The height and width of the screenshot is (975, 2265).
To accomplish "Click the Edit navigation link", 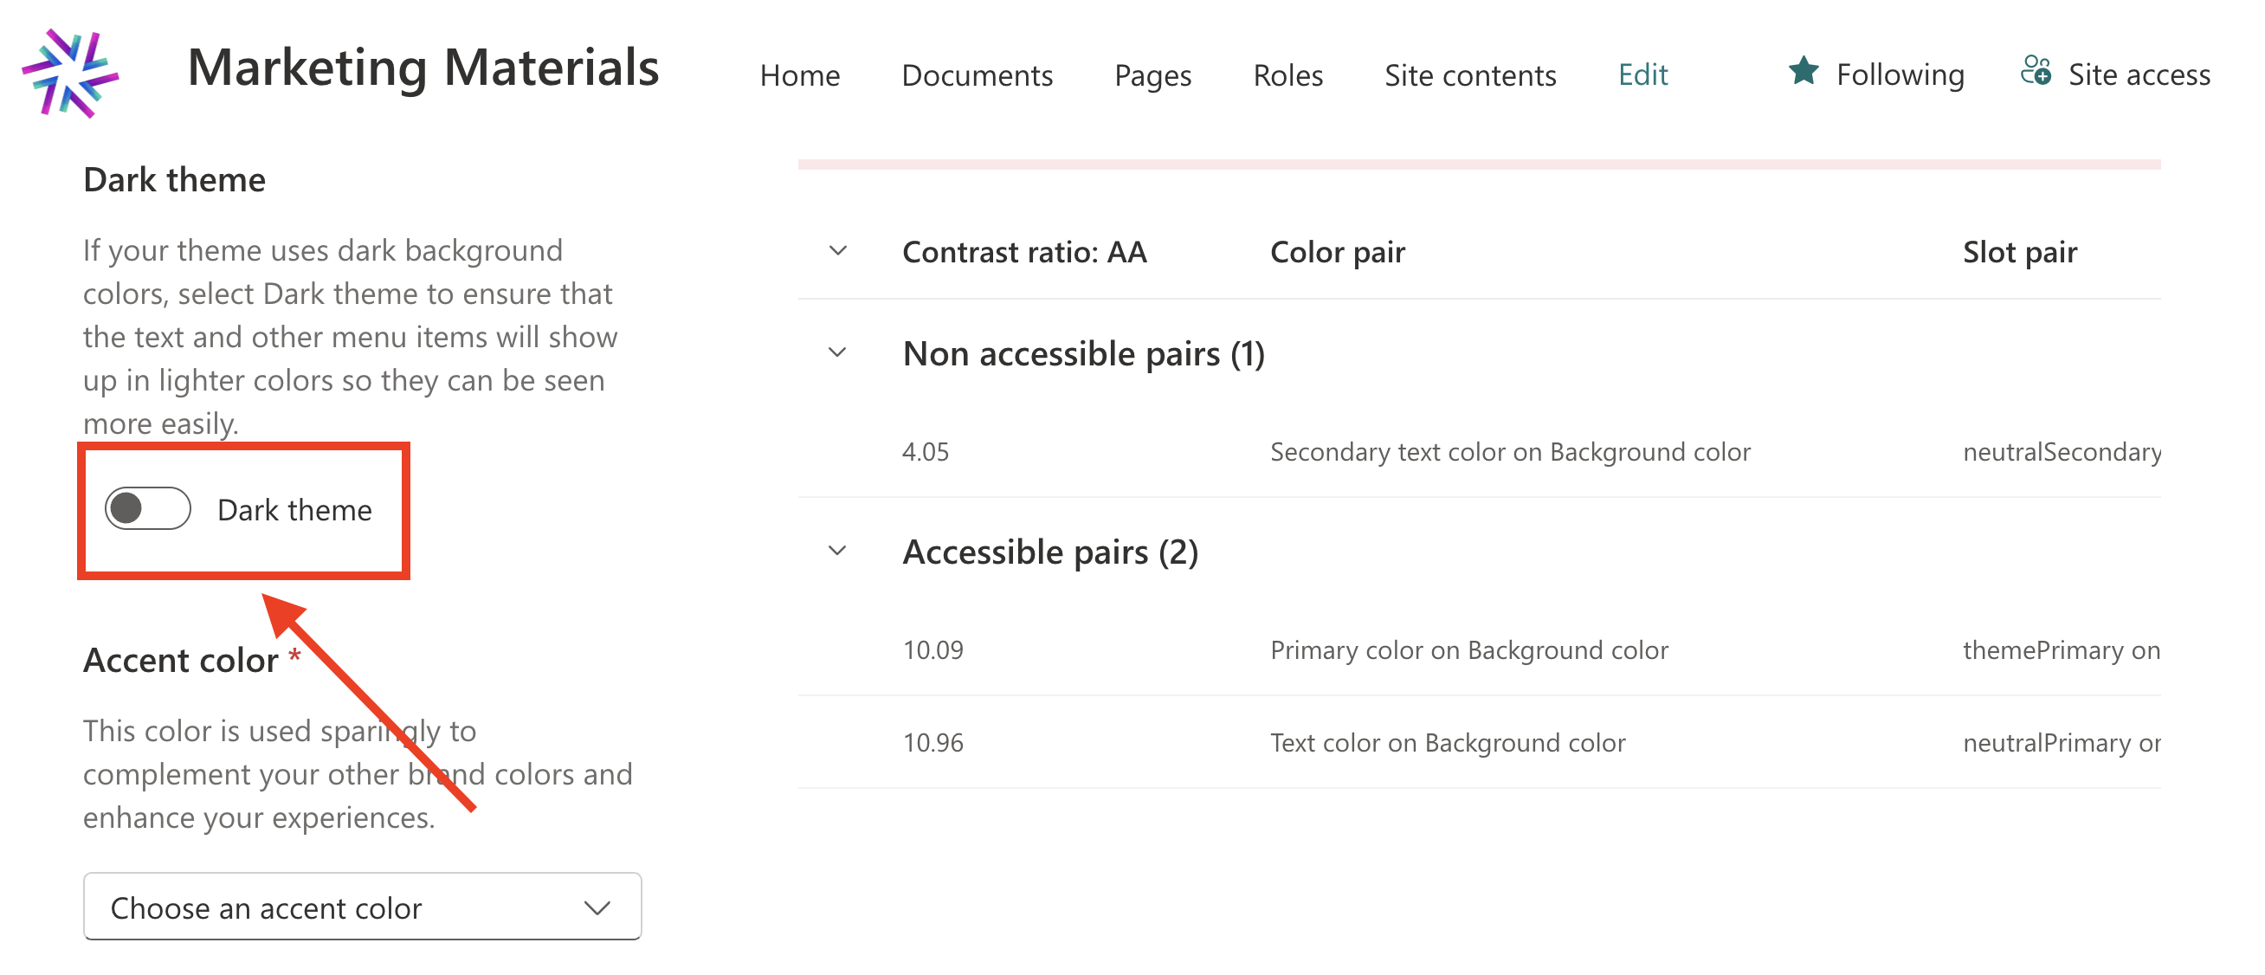I will [x=1642, y=75].
